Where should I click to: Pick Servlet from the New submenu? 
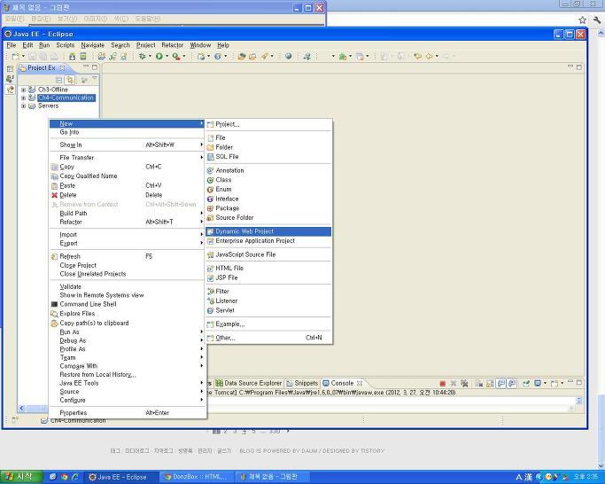[x=268, y=310]
